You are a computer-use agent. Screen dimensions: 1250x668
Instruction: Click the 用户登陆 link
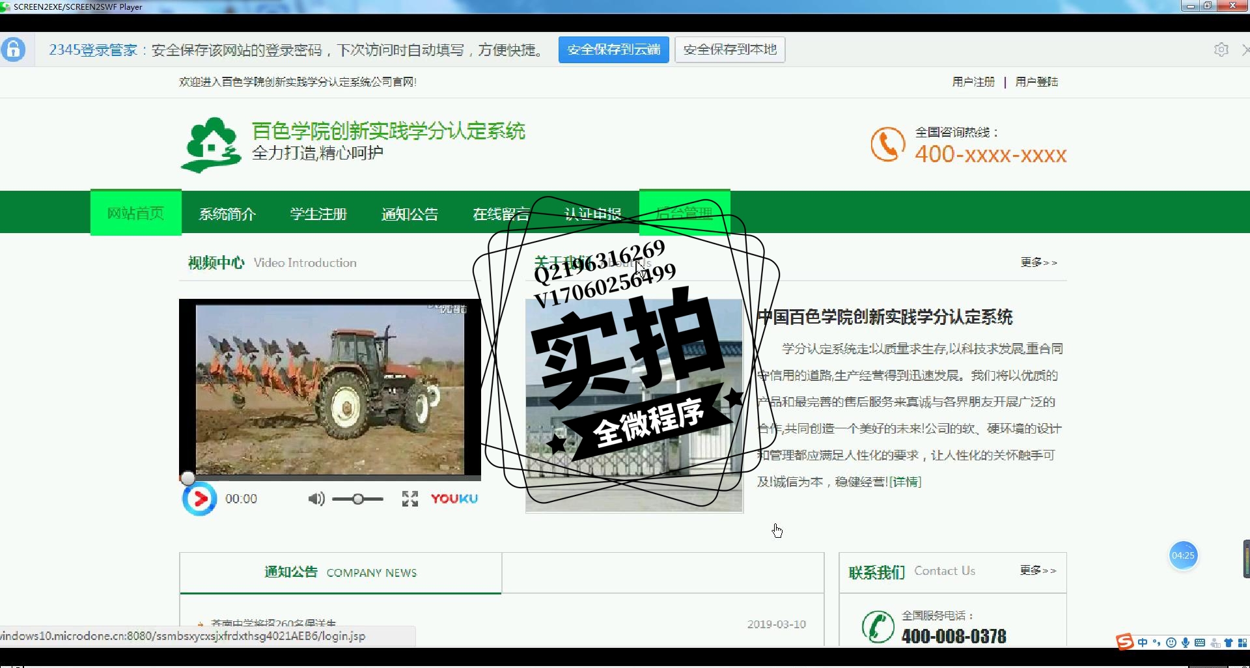tap(1036, 81)
